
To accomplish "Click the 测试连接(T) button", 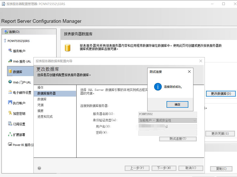I will pos(178,139).
